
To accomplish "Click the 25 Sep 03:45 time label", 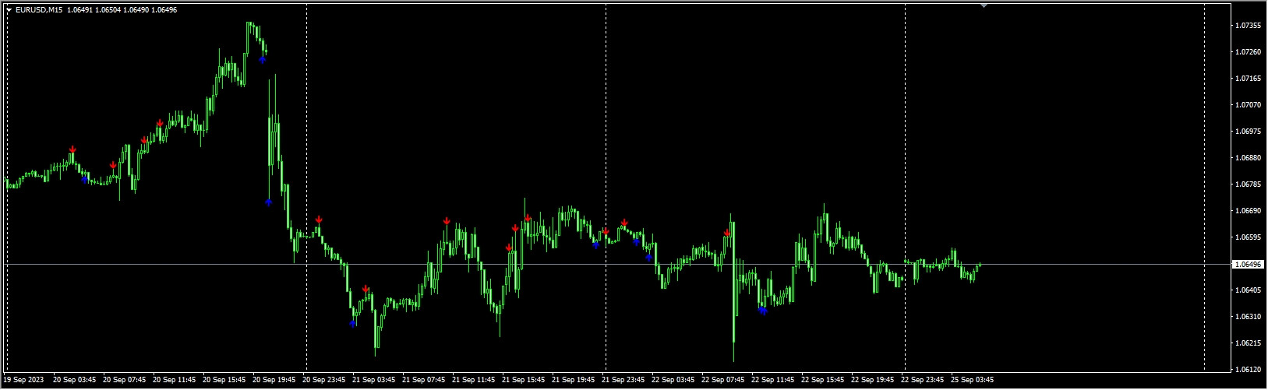I will click(x=972, y=380).
